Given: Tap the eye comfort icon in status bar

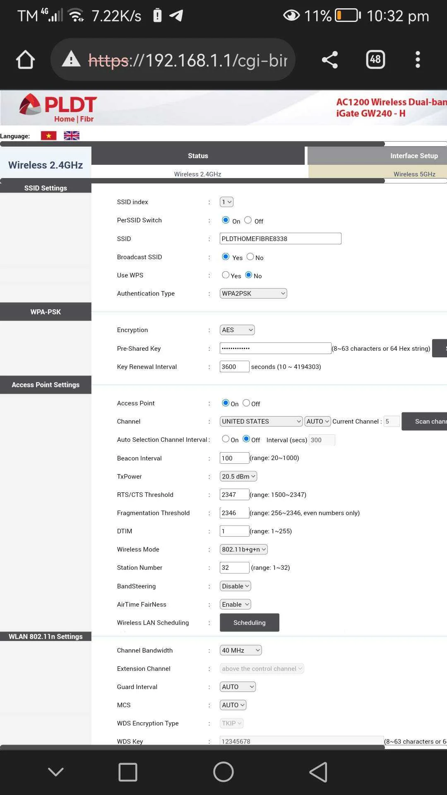Looking at the screenshot, I should (x=291, y=16).
